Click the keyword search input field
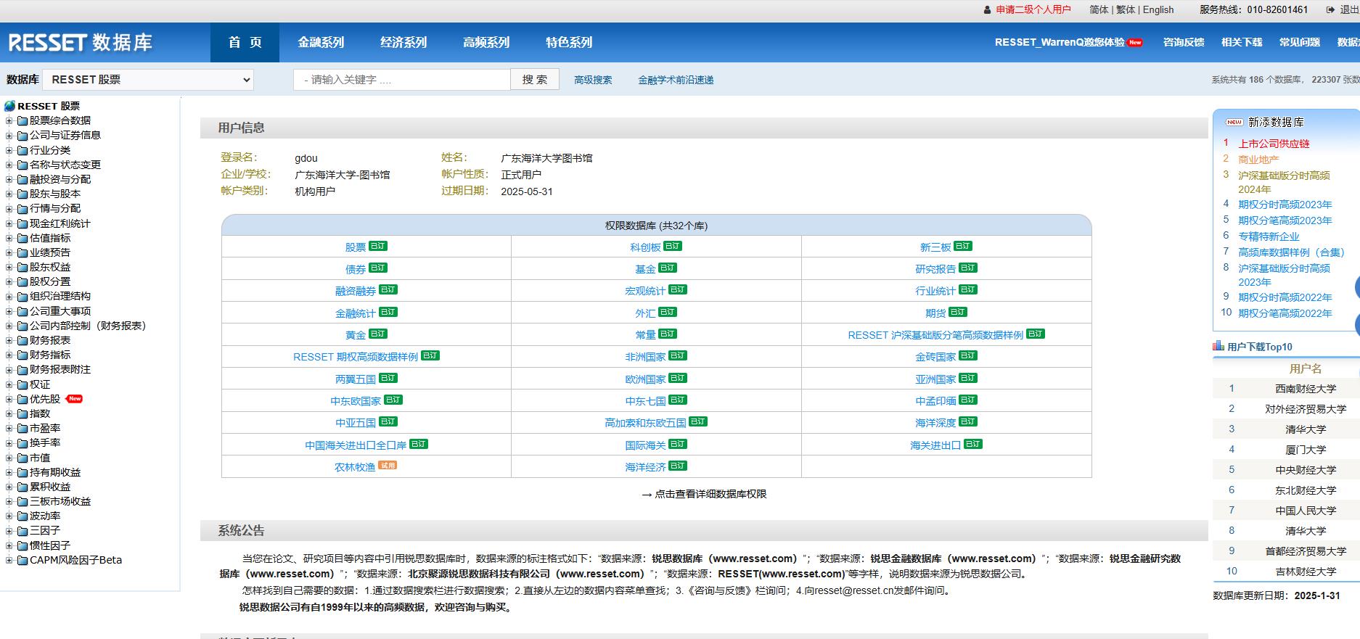The height and width of the screenshot is (639, 1360). point(402,80)
